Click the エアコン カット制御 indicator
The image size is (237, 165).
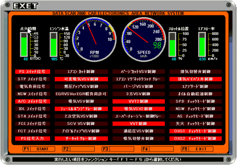click(x=81, y=72)
